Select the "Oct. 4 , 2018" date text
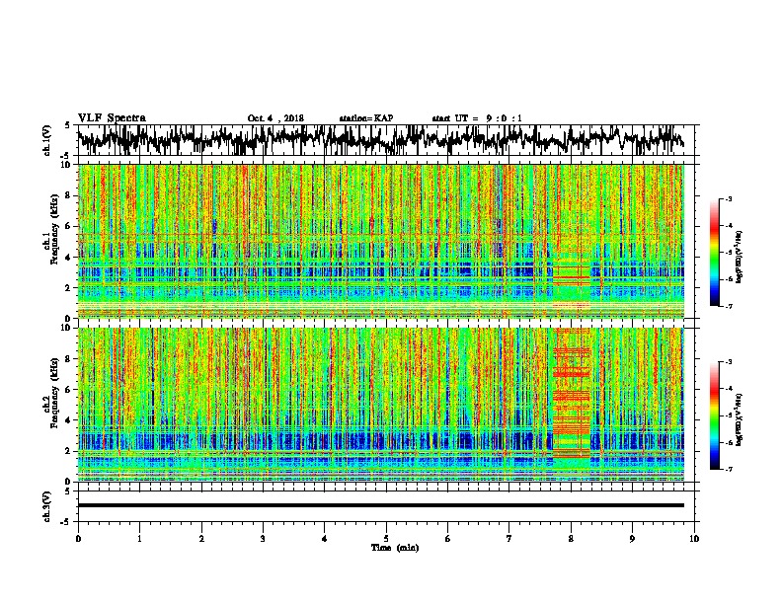 [275, 118]
